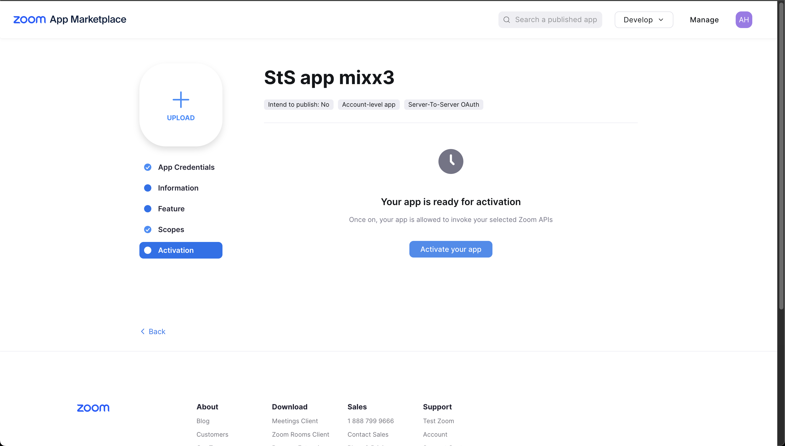Open Account support link
This screenshot has width=785, height=446.
(x=435, y=434)
